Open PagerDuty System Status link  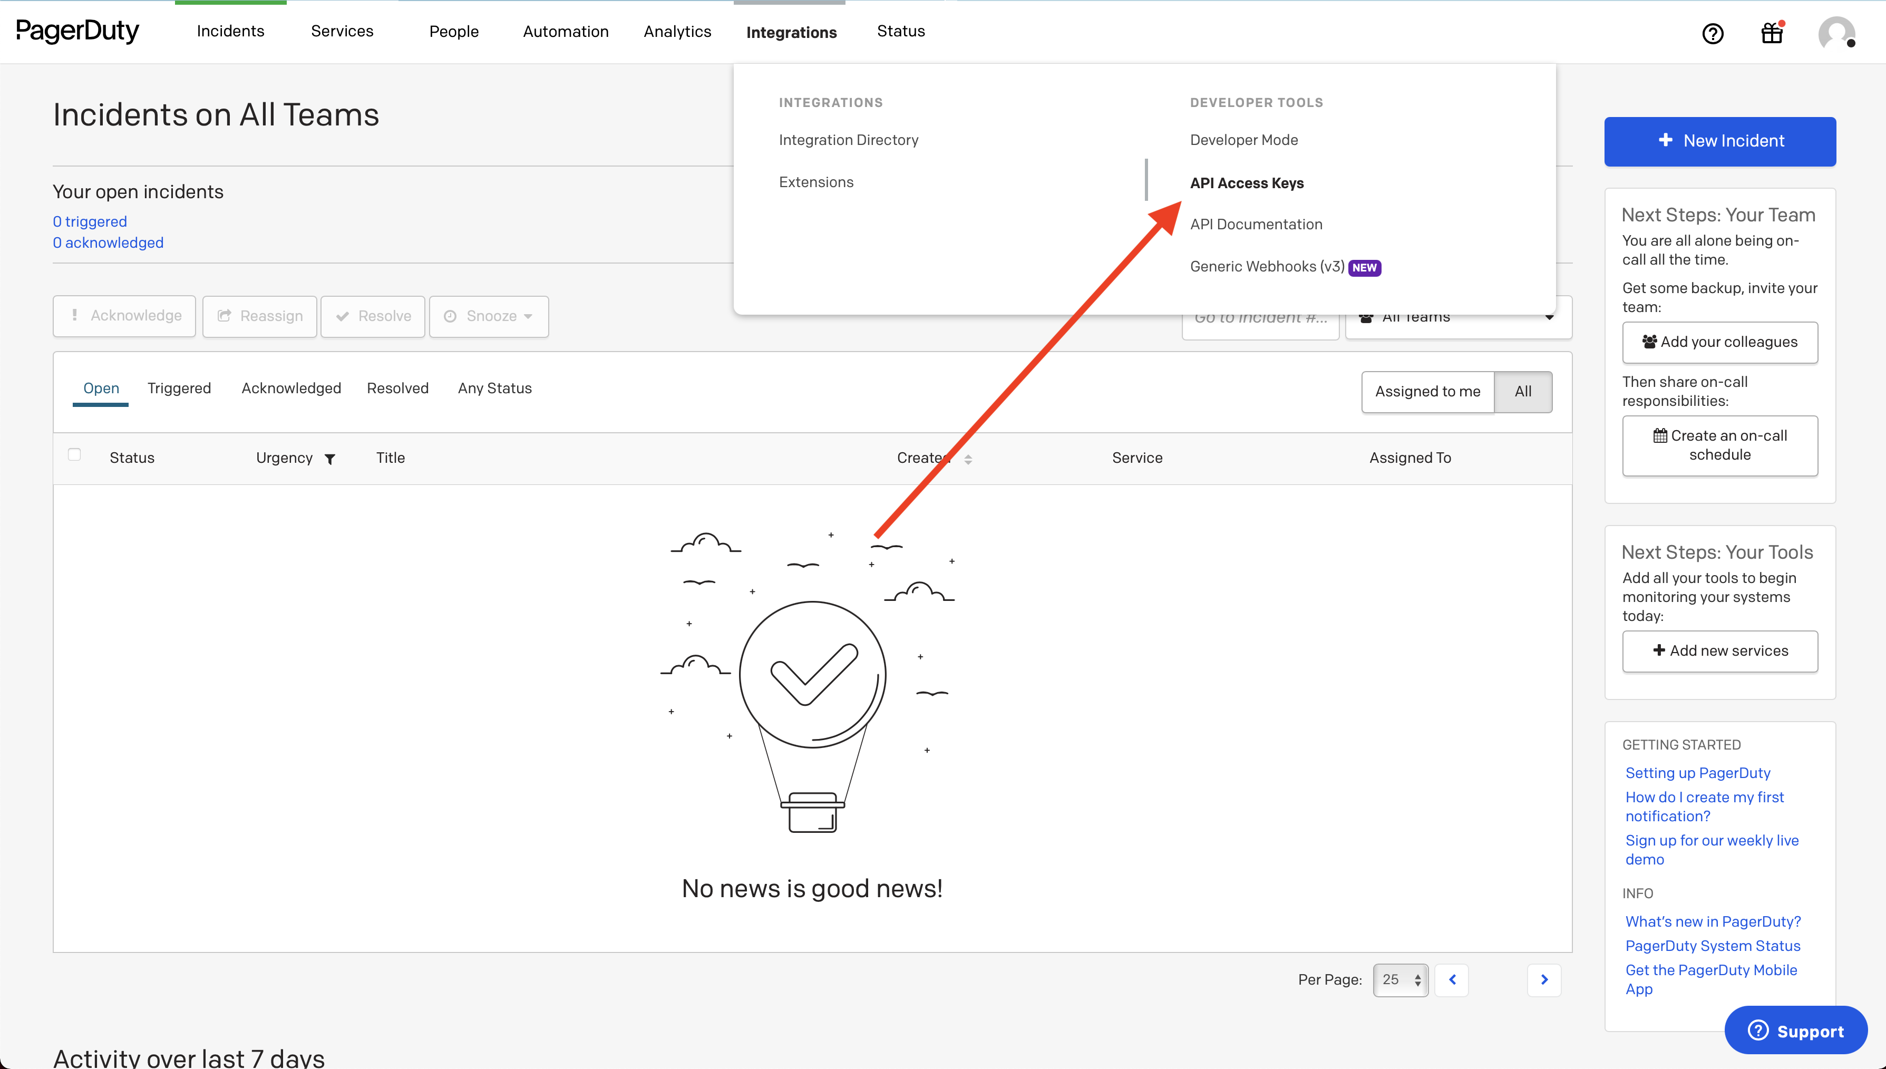(1712, 946)
